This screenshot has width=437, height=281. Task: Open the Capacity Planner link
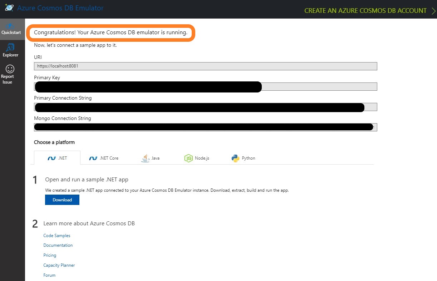tap(59, 265)
